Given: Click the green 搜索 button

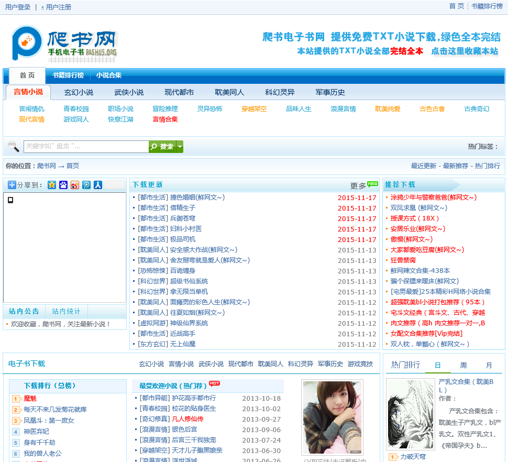Looking at the screenshot, I should [x=162, y=147].
